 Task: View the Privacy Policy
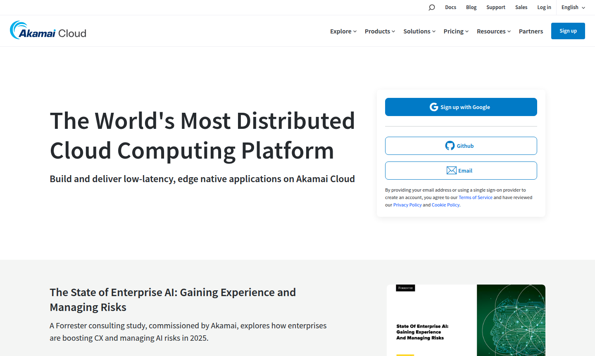coord(407,204)
